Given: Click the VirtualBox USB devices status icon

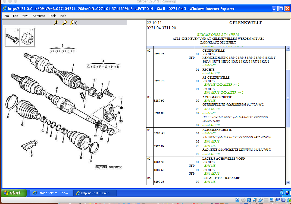Looking at the screenshot, I should 260,200.
